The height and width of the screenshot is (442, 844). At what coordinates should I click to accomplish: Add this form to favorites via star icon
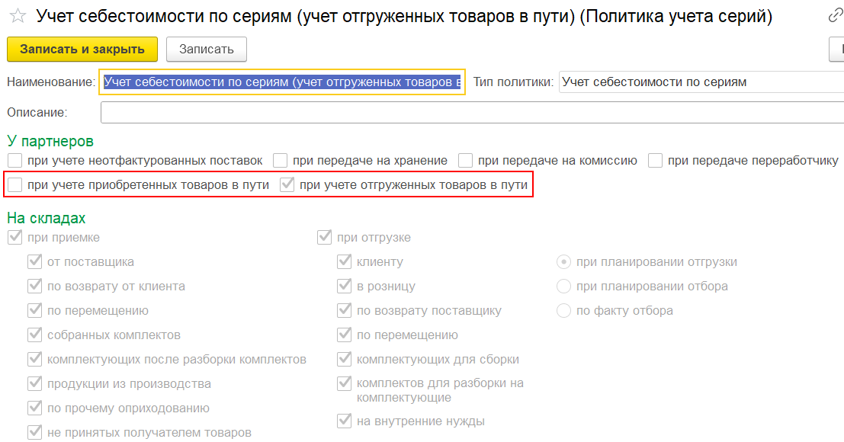18,16
